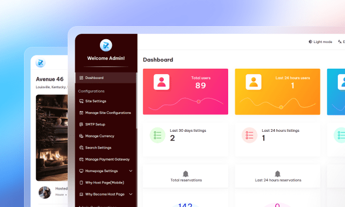The width and height of the screenshot is (345, 207).
Task: Open Manage Site Configurations menu item
Action: pos(105,113)
